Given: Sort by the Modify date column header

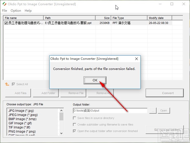Looking at the screenshot, I should tap(160, 18).
